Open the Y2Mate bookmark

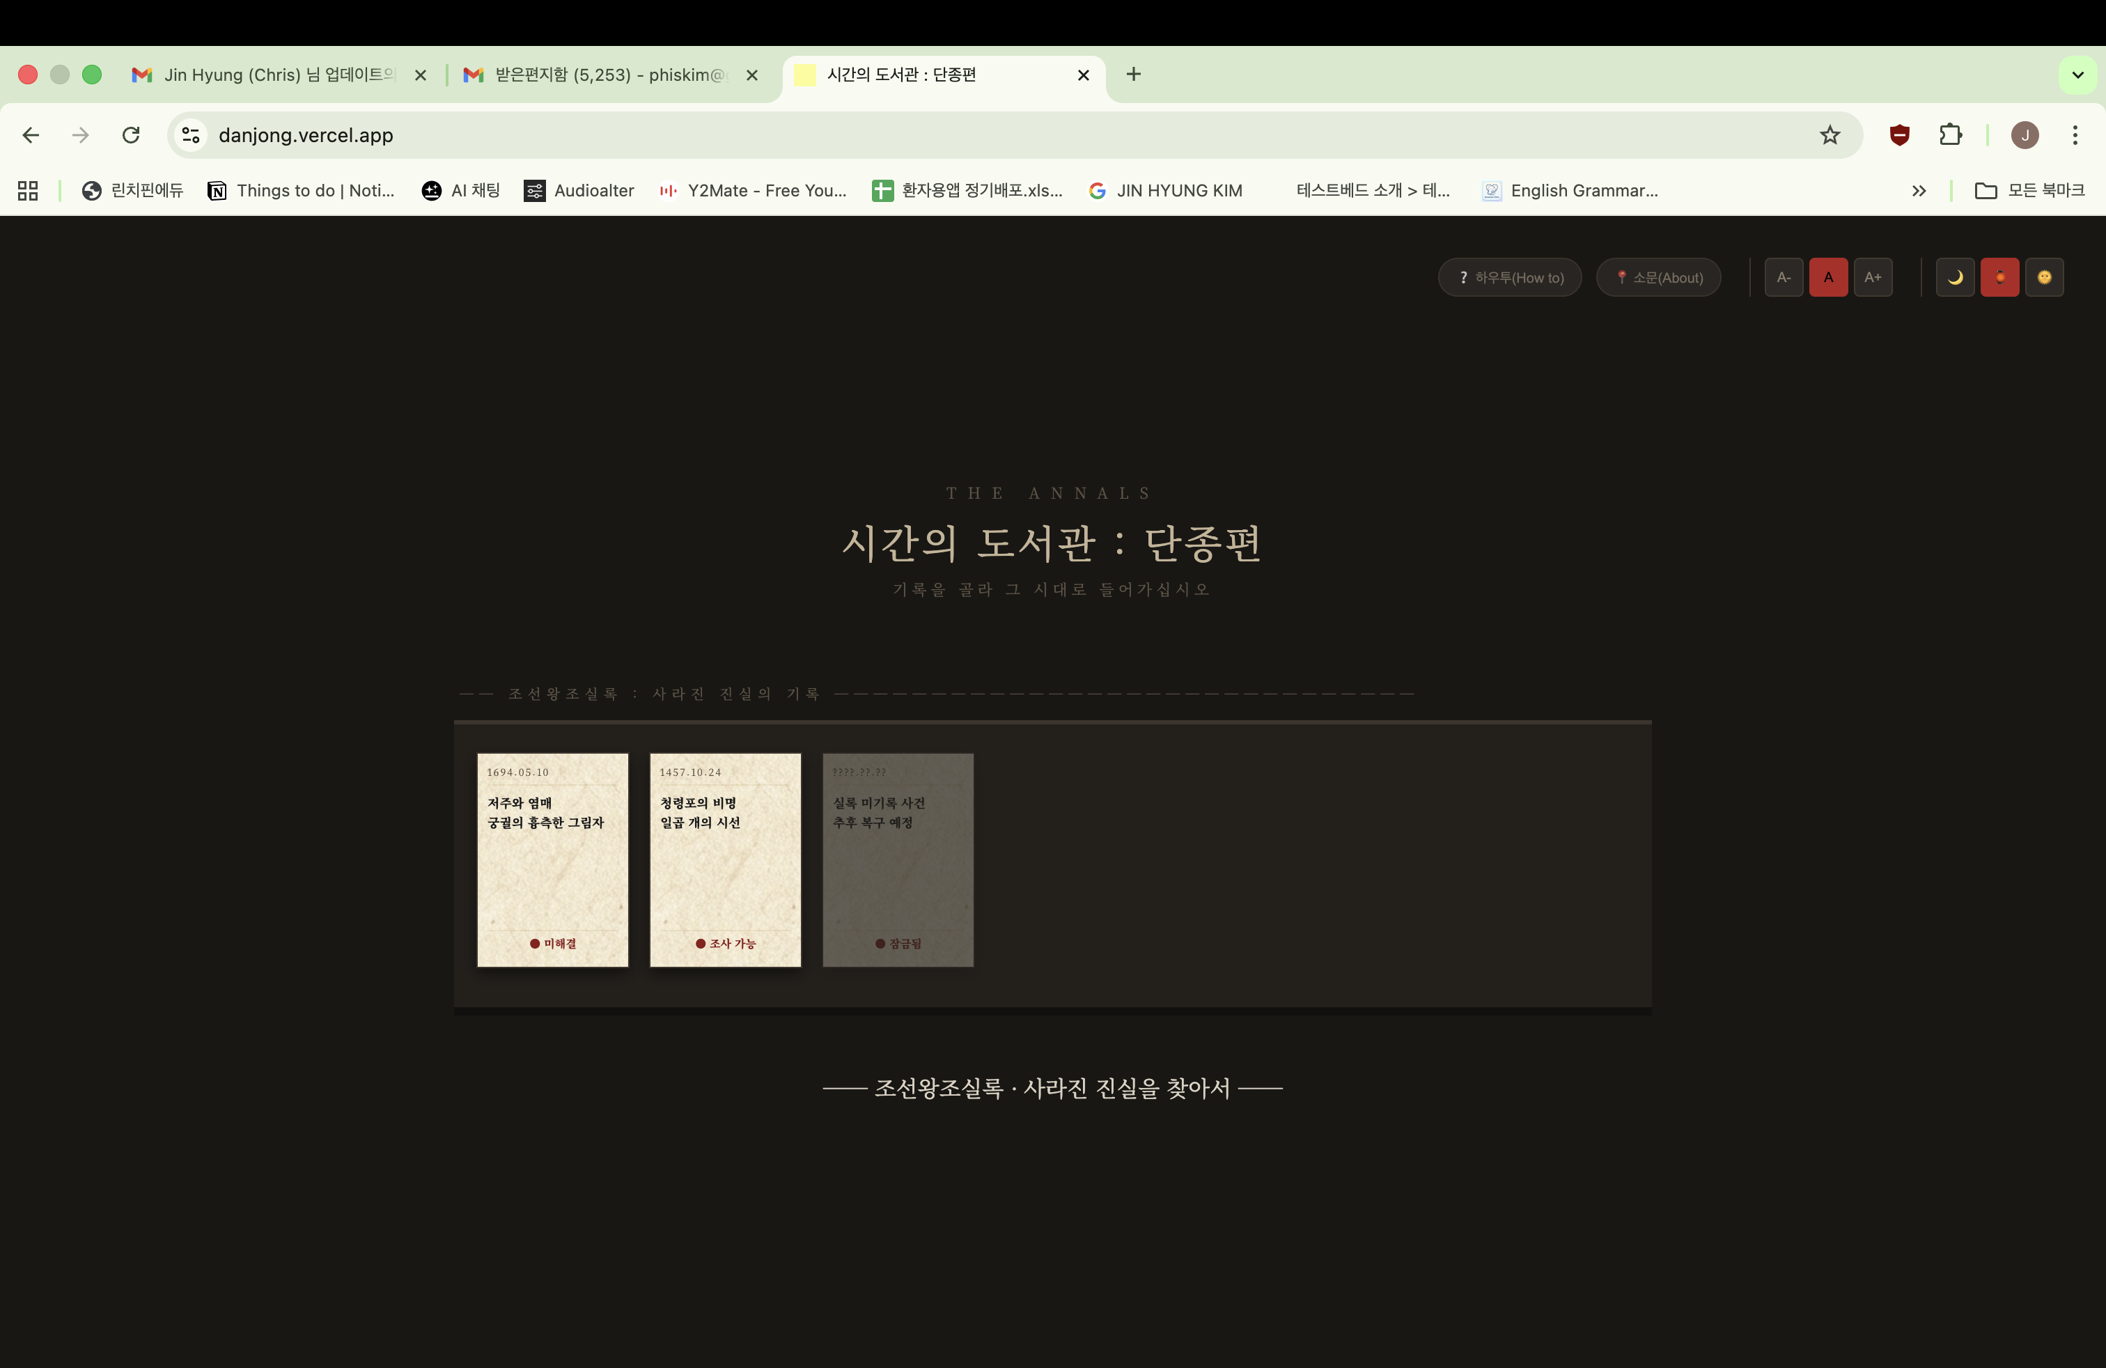click(x=753, y=190)
